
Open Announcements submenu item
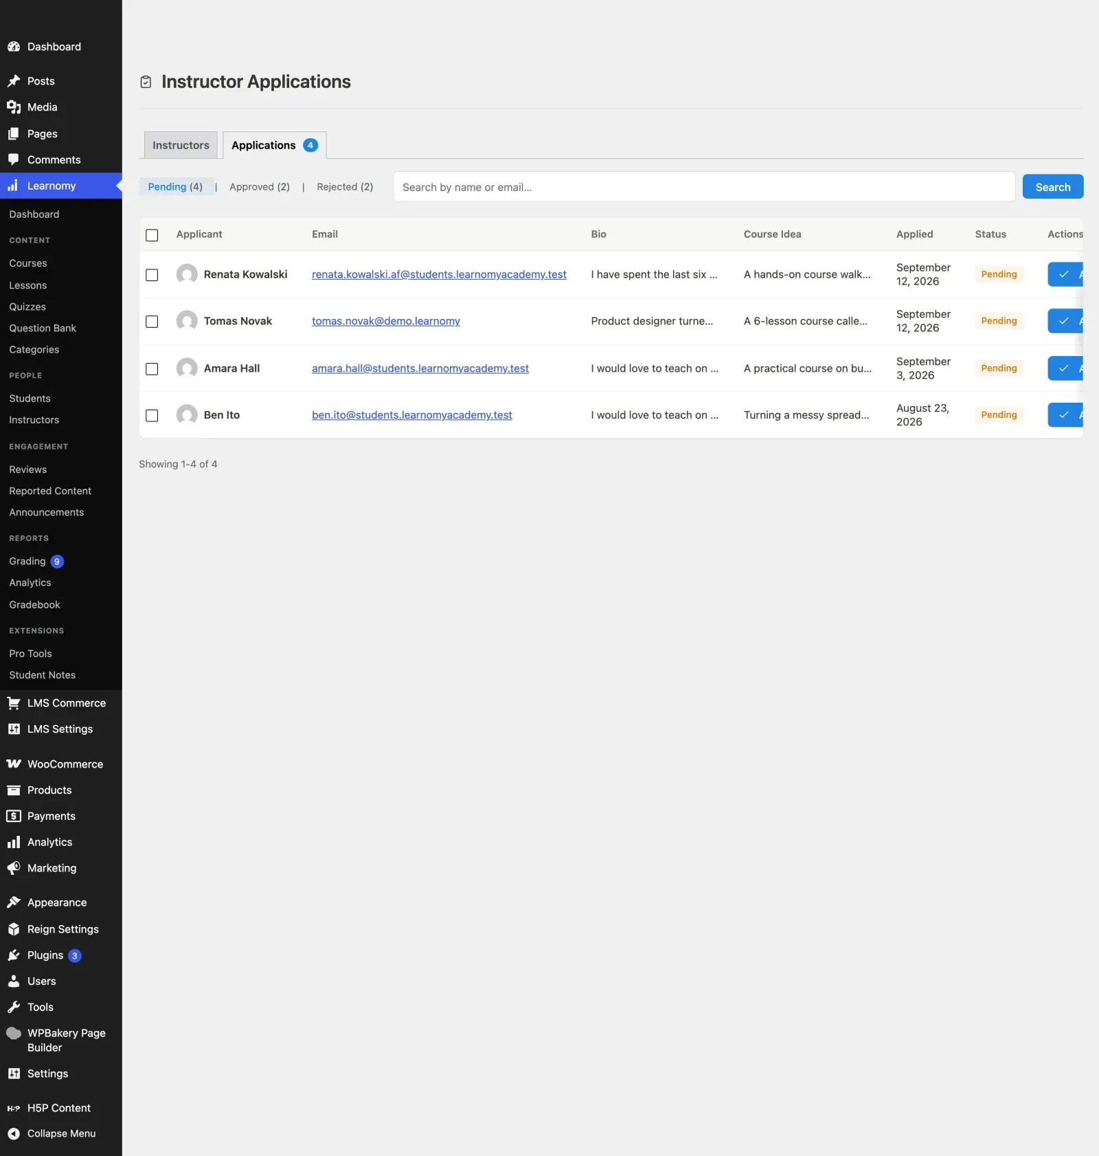47,513
